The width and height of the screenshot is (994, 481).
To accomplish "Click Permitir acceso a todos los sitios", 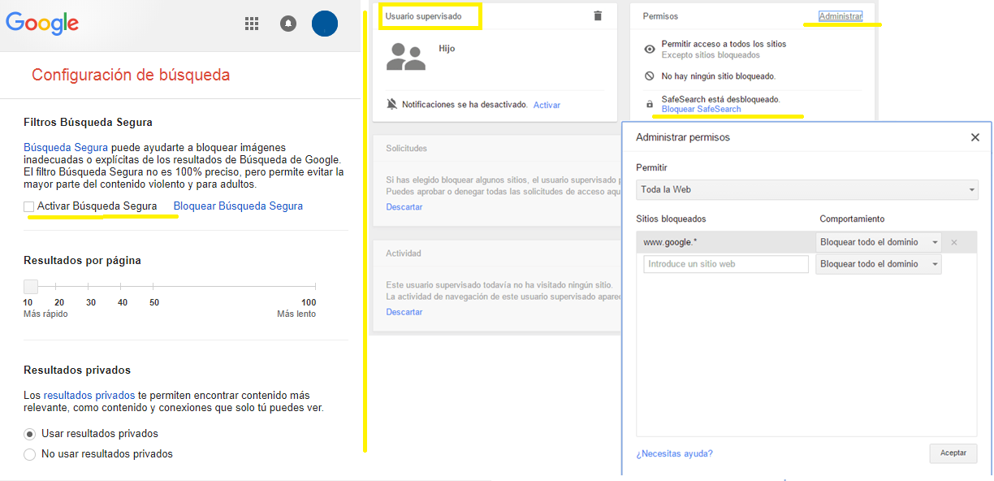I will (x=724, y=44).
